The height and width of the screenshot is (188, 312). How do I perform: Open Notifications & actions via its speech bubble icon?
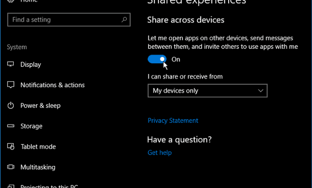pos(11,85)
